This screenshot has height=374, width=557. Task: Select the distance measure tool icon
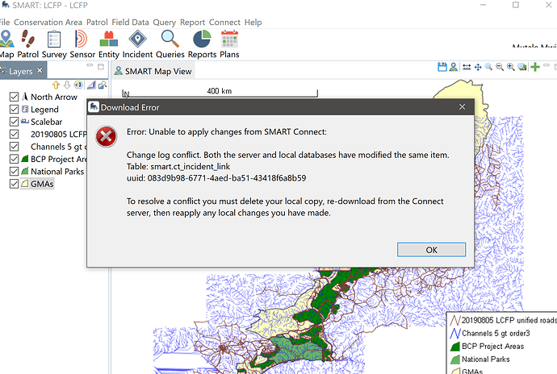click(467, 67)
